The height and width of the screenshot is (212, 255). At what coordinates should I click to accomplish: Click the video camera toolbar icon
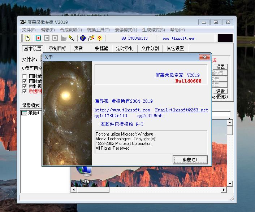[64, 38]
